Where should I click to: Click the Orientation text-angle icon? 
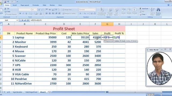coord(56,10)
